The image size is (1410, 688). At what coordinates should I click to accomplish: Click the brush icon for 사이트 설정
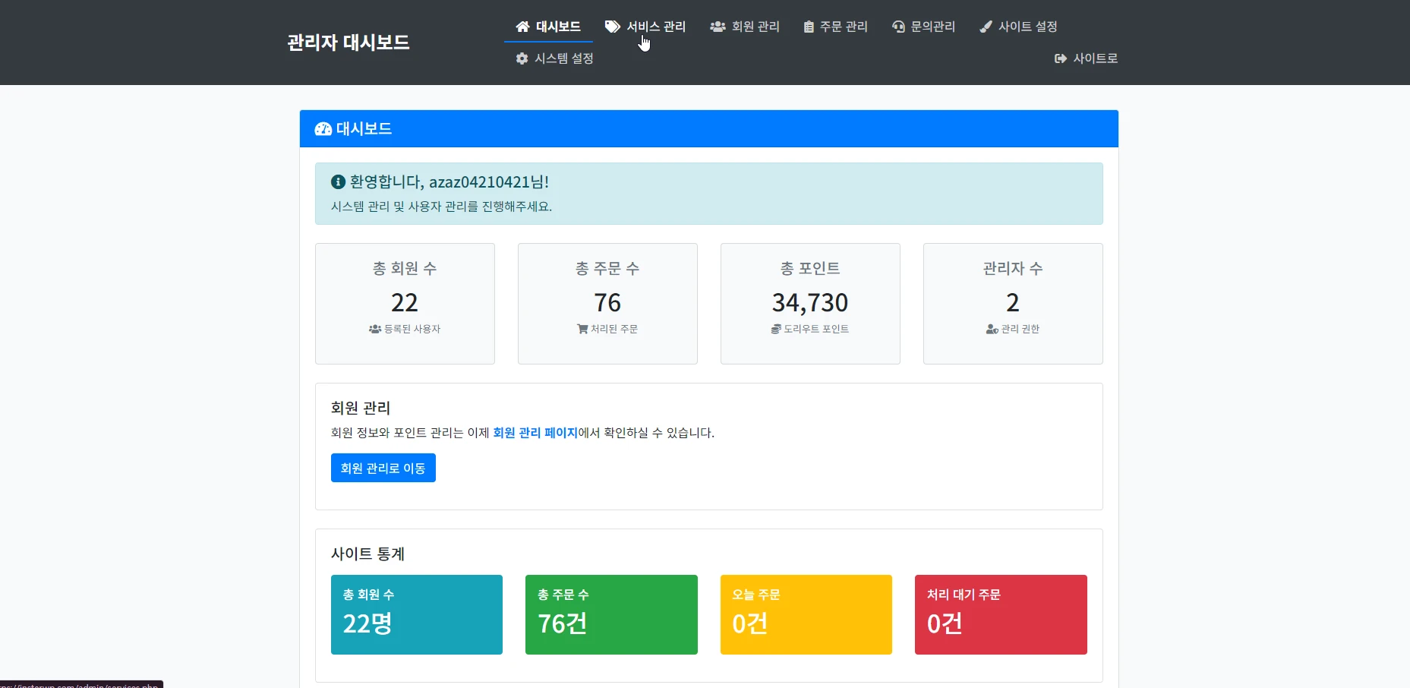click(986, 26)
